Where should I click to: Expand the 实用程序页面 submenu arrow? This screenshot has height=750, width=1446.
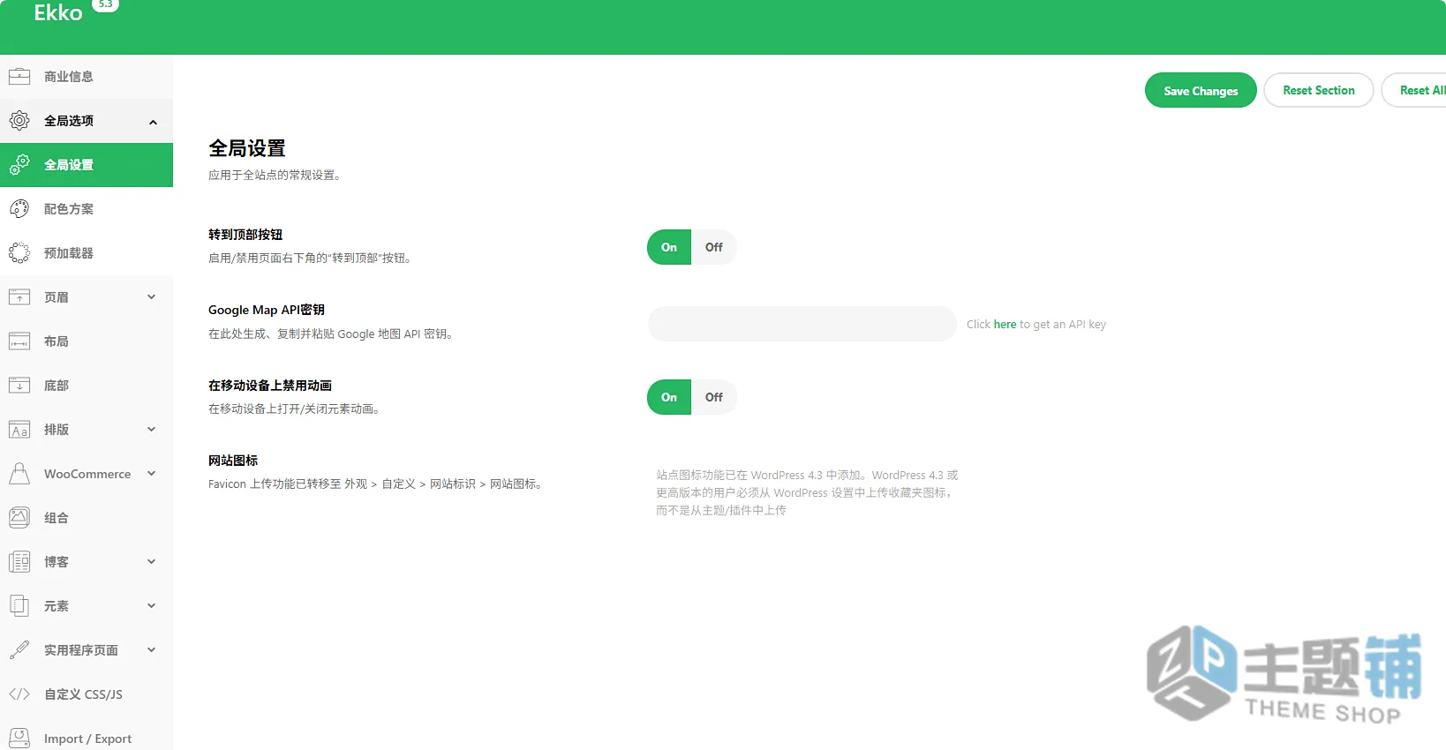click(x=152, y=650)
